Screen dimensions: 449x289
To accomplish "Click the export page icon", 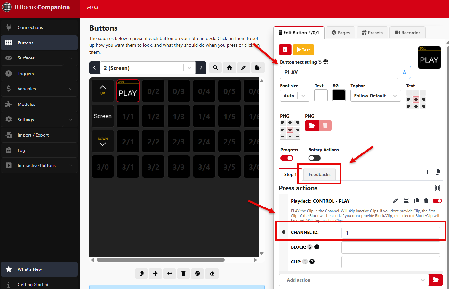I will [258, 68].
